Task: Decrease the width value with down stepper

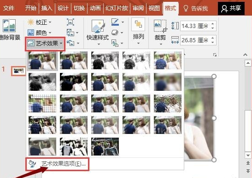Action: coord(213,42)
